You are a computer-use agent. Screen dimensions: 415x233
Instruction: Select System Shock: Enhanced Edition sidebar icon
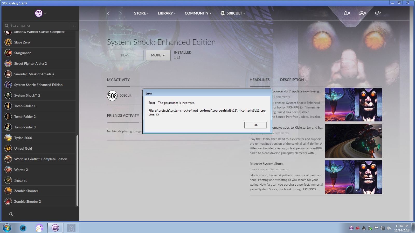[8, 85]
